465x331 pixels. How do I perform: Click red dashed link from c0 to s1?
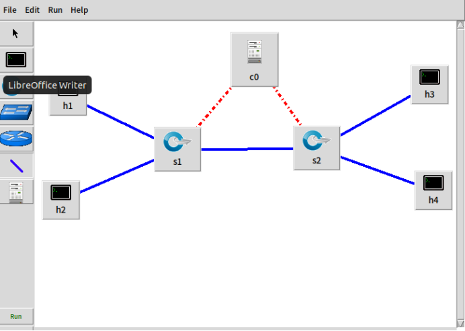(x=214, y=107)
